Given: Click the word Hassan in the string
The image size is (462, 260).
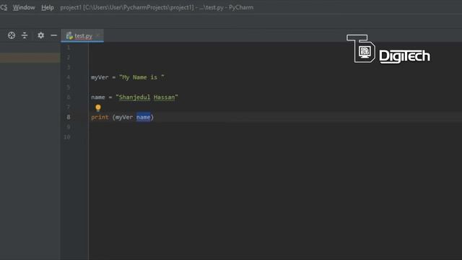Looking at the screenshot, I should tap(164, 97).
